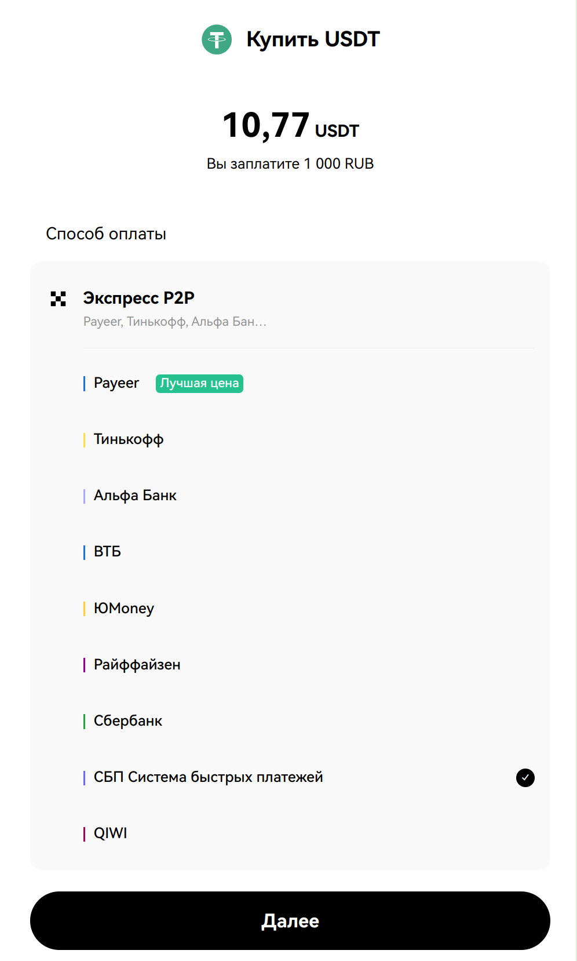
Task: Select СБП Система быстрых платежей option
Action: tap(209, 777)
